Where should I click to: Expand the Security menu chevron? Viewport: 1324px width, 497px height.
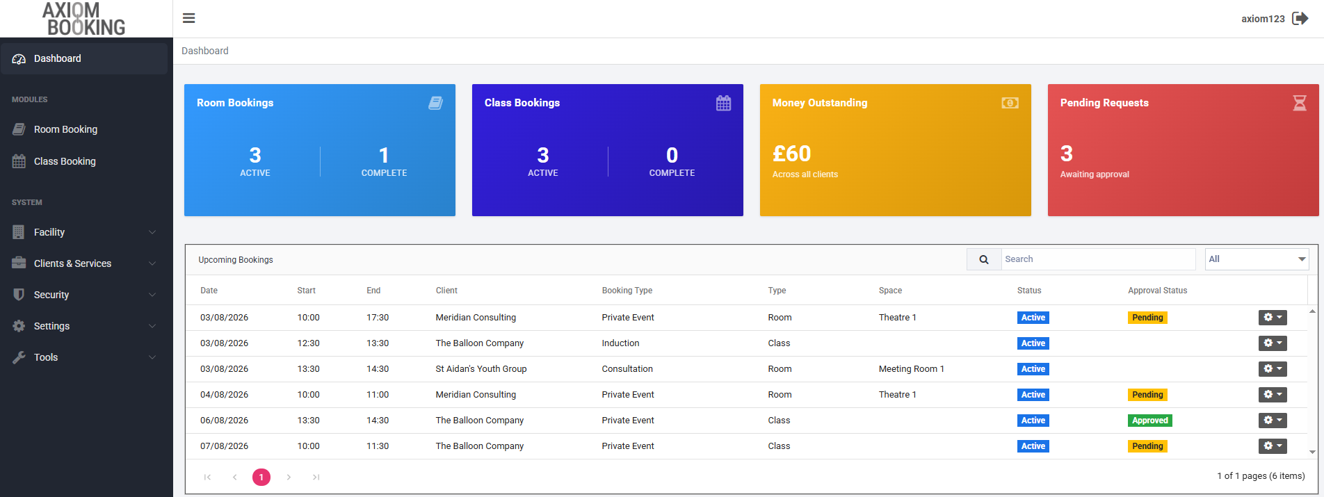coord(152,295)
